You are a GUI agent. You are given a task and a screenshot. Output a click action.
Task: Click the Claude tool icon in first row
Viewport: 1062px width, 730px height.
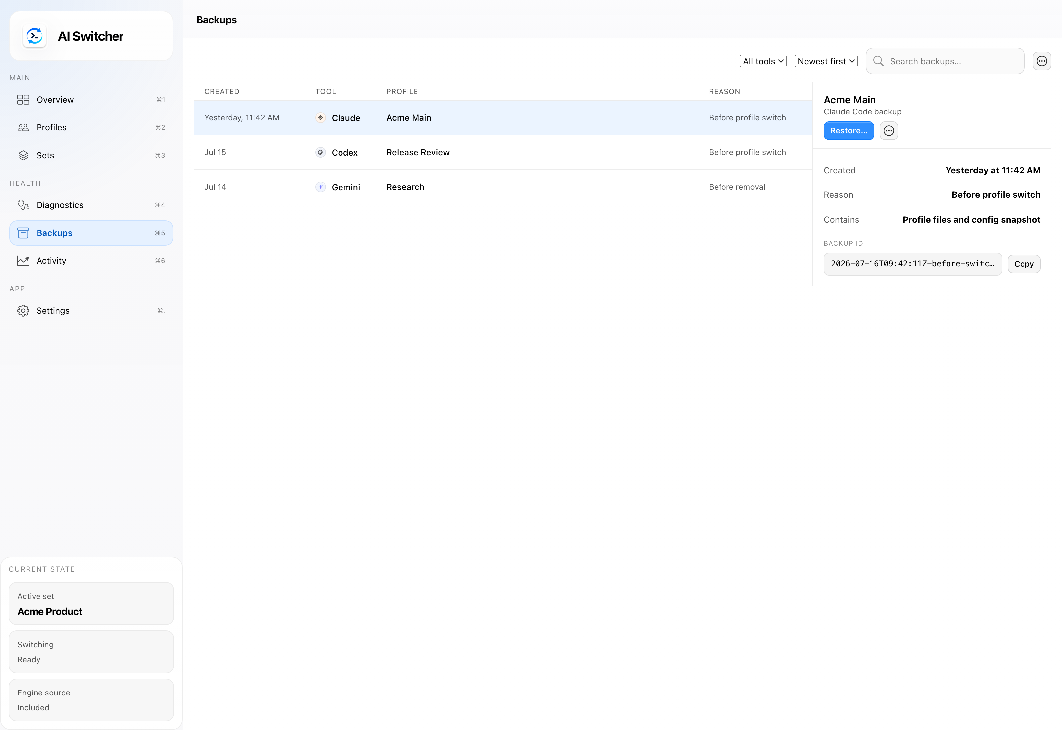pos(321,118)
